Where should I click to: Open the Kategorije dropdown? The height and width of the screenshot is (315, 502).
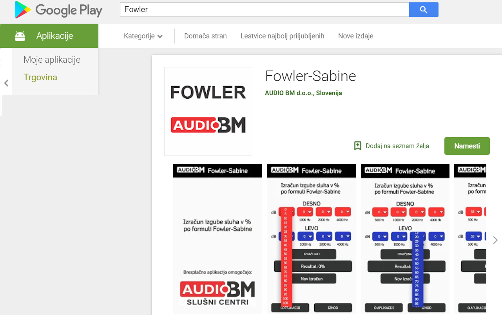tap(143, 36)
